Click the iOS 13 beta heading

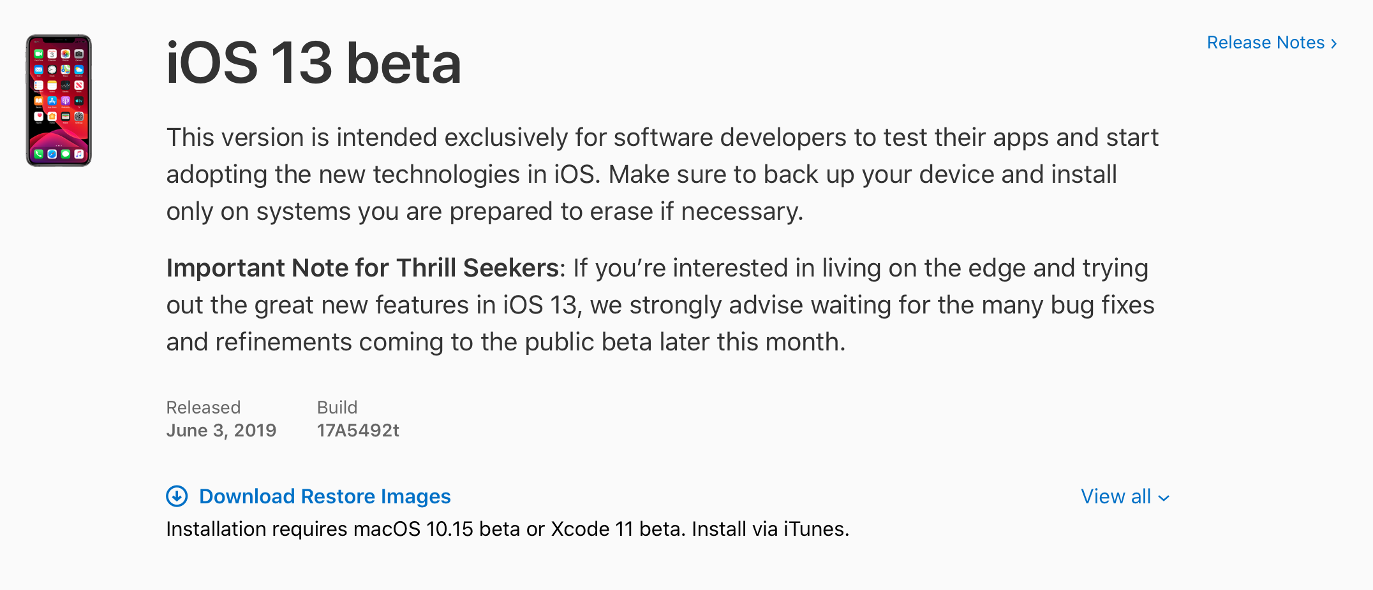click(313, 63)
